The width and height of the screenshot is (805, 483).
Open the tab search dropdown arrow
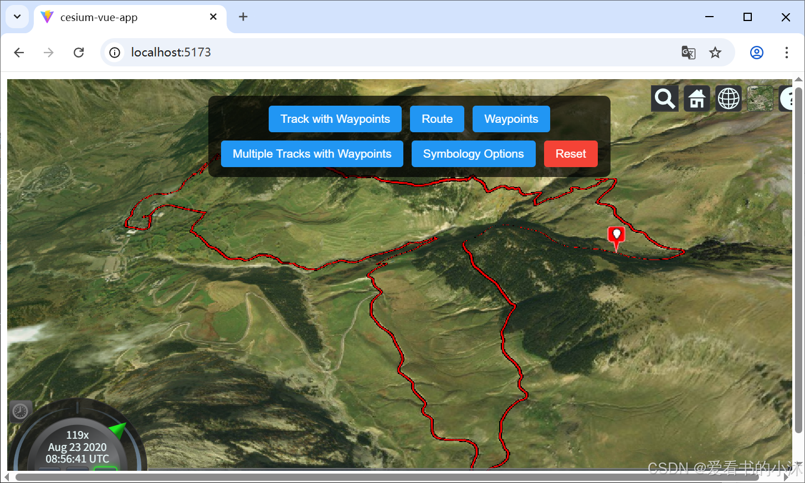tap(17, 17)
